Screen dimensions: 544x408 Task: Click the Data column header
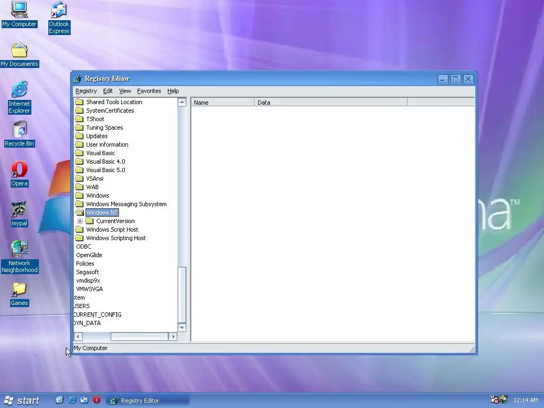[x=330, y=103]
